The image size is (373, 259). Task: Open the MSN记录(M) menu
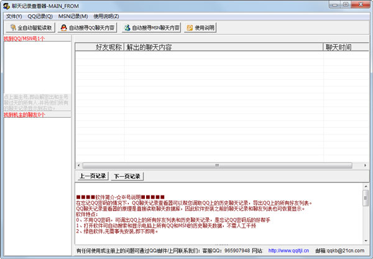73,16
